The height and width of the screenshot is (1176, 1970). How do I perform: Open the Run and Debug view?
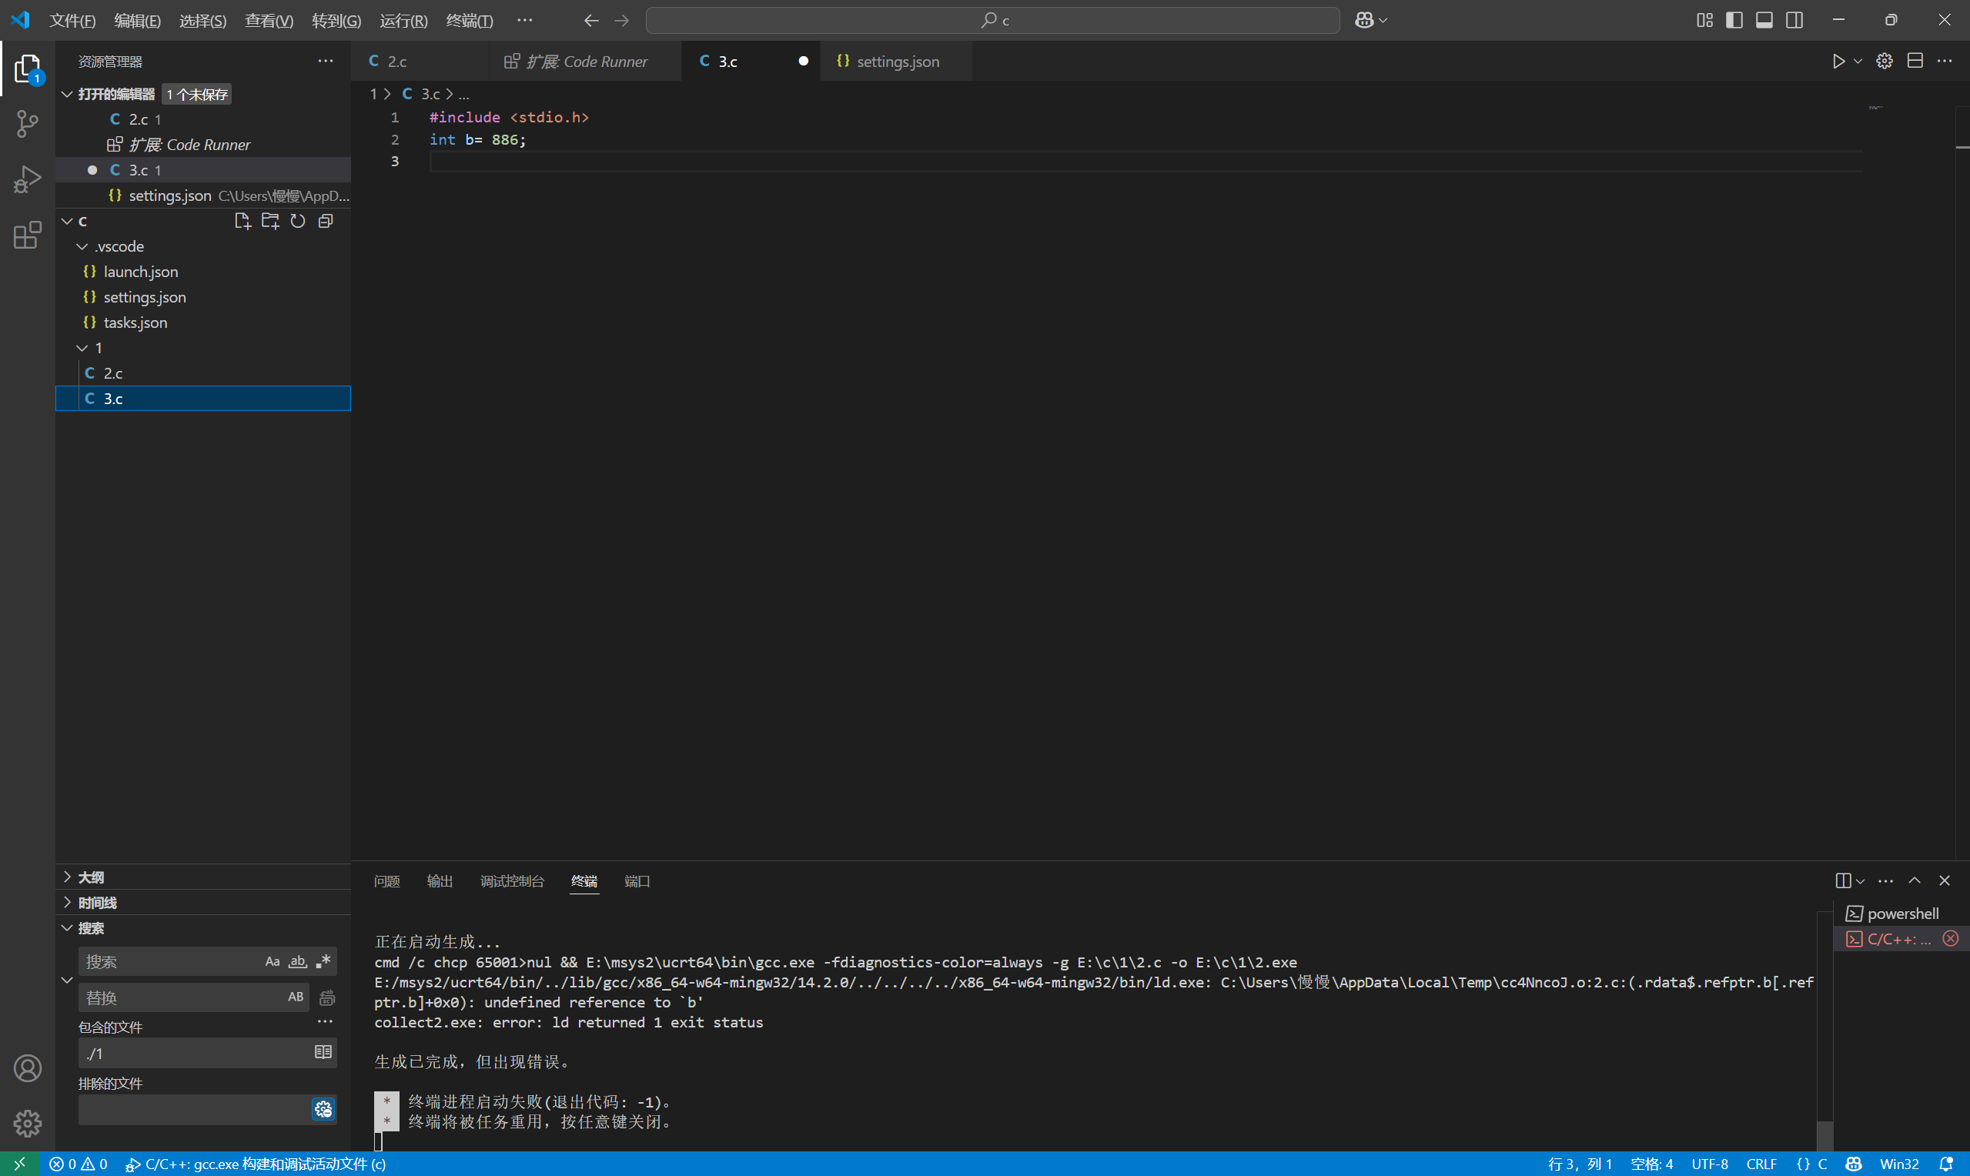point(27,179)
